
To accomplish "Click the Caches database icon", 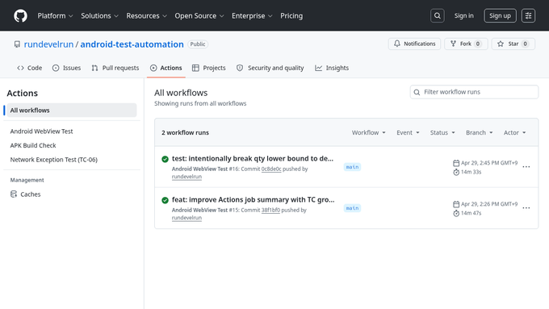I will (14, 194).
